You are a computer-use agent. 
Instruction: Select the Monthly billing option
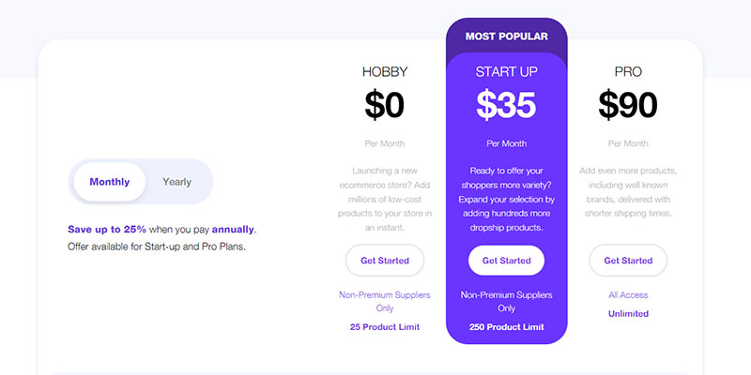coord(109,182)
